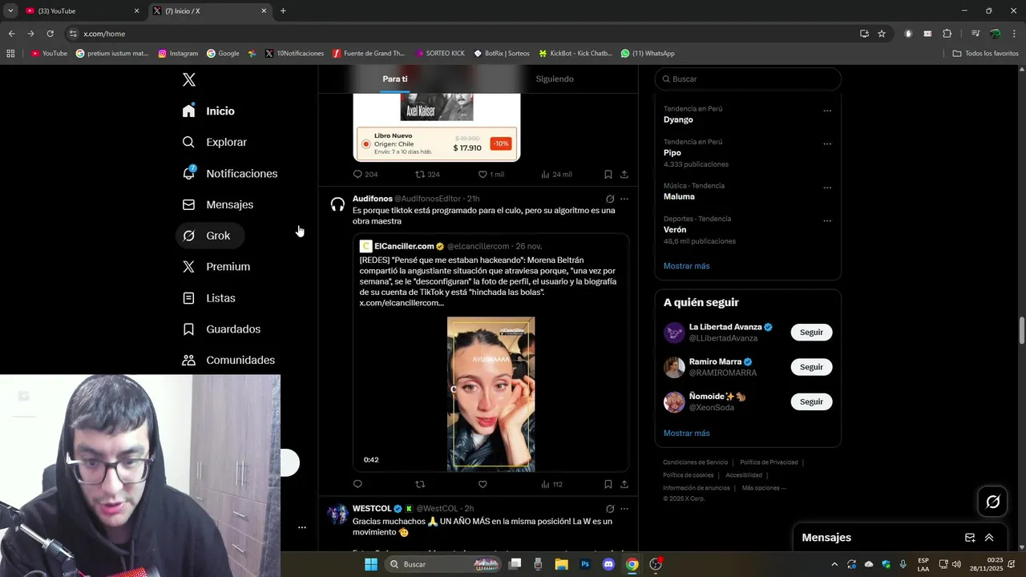Click Mostrar más under trends
The height and width of the screenshot is (577, 1026).
click(686, 266)
